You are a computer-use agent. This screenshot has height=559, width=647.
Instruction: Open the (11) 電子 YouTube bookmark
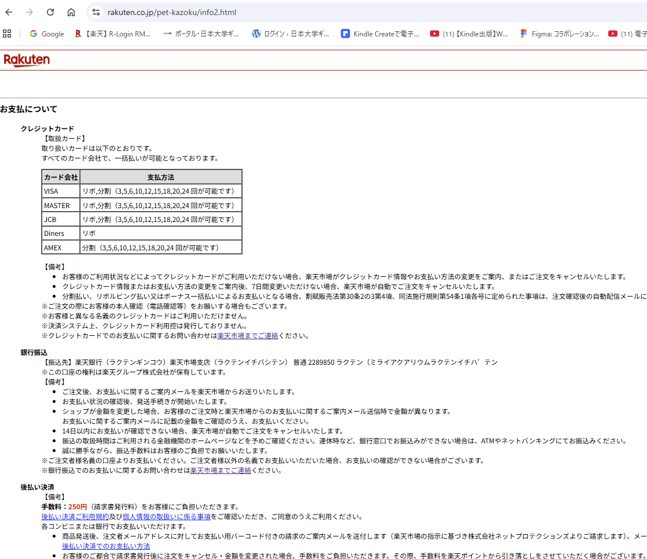(x=627, y=34)
